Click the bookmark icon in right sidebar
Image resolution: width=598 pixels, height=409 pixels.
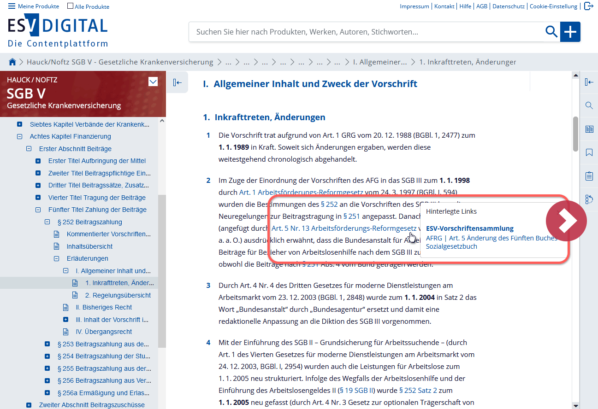tap(589, 152)
